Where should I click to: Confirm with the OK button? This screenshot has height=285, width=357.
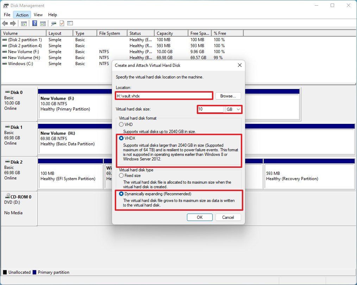pos(199,217)
